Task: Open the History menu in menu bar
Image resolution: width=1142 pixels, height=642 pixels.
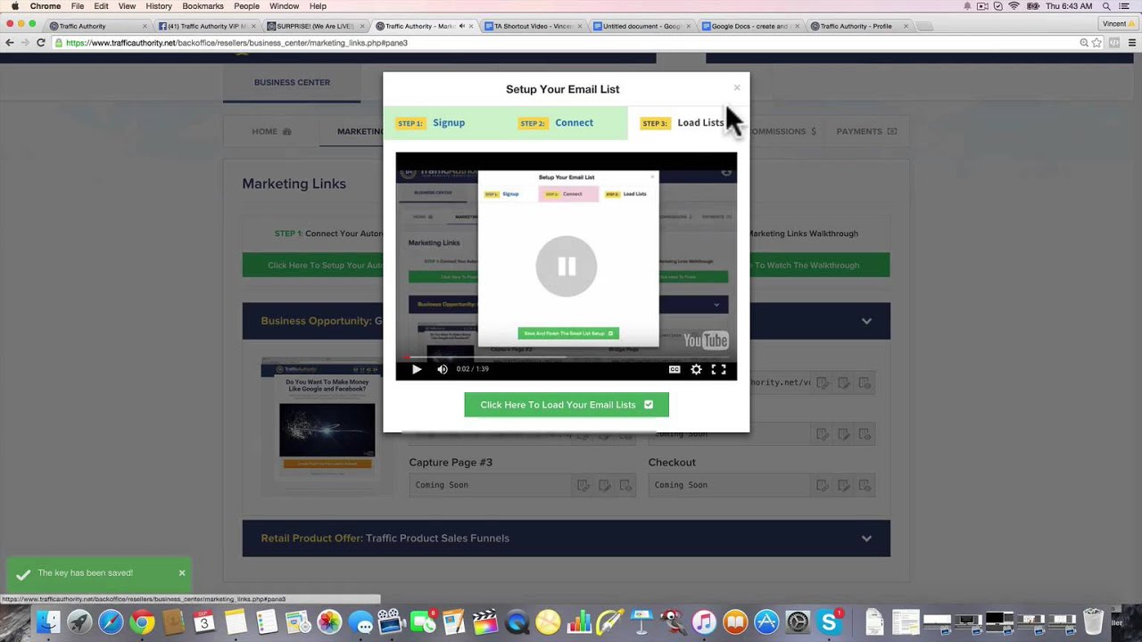Action: [x=159, y=6]
